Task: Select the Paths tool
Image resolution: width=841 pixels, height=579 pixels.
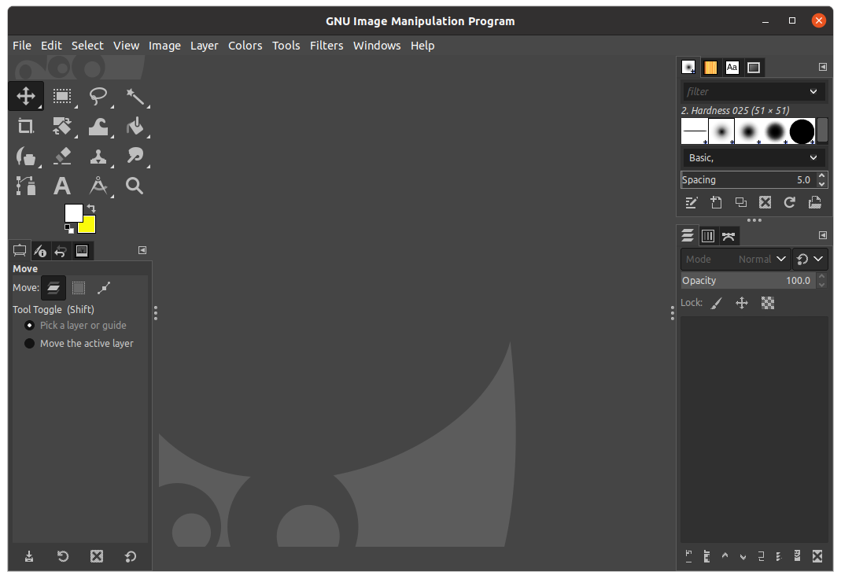Action: (26, 186)
